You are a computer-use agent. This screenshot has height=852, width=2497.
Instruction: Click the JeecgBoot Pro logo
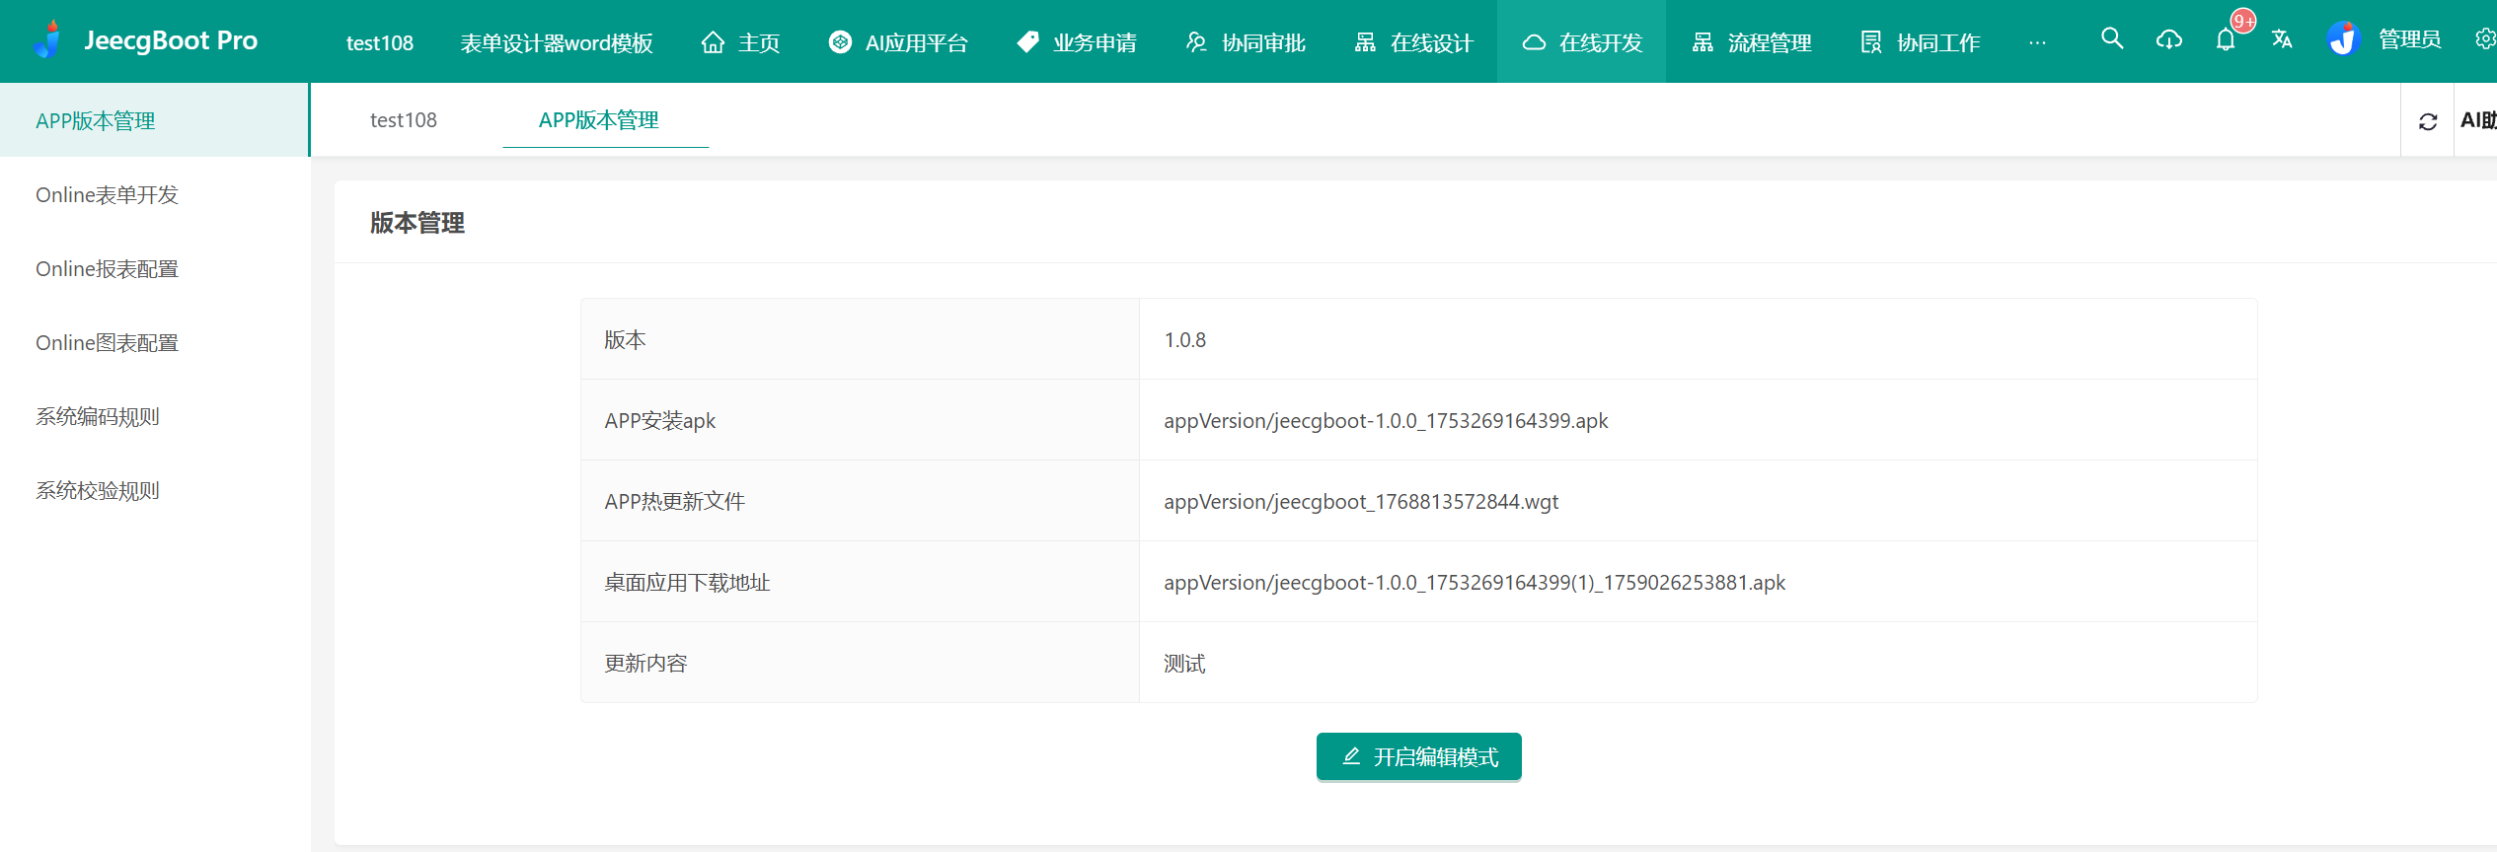pos(47,40)
